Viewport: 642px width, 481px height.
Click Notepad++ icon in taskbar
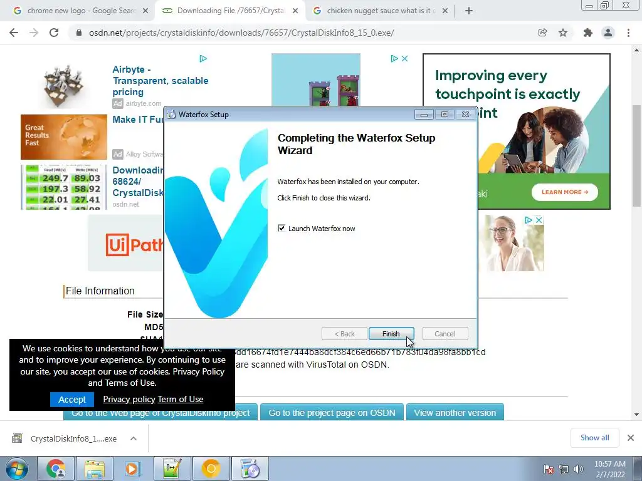[x=172, y=468]
